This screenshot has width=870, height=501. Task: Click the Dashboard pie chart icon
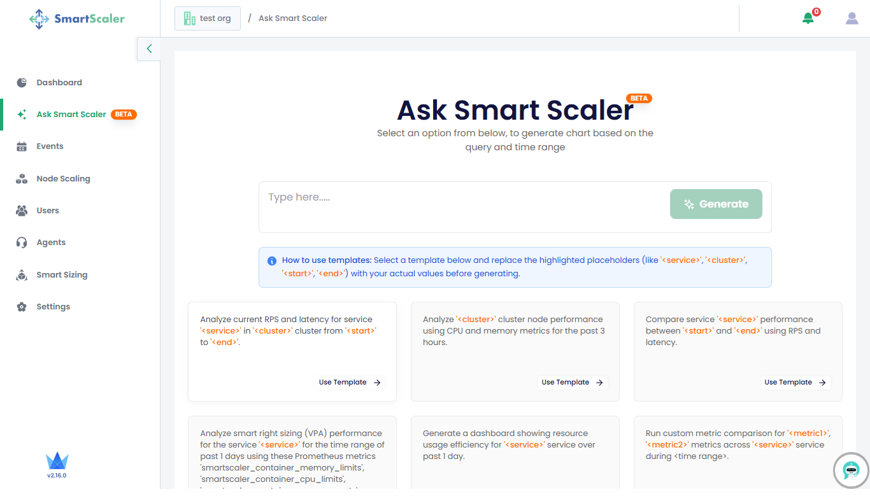[x=22, y=83]
